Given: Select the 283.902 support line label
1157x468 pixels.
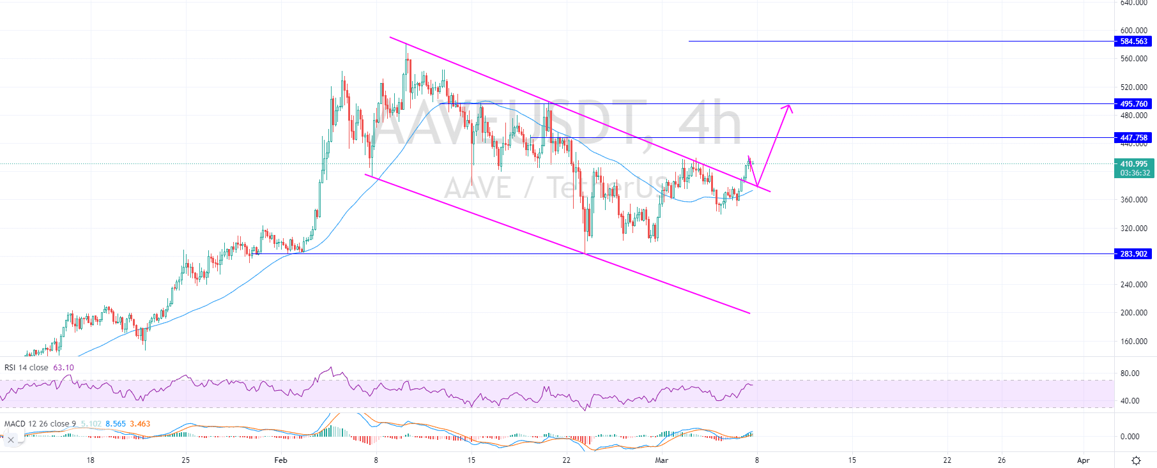Looking at the screenshot, I should pyautogui.click(x=1133, y=254).
